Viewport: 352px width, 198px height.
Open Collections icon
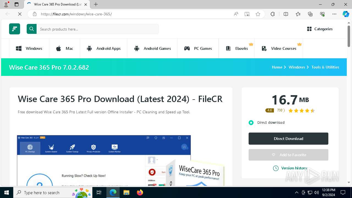(x=310, y=14)
